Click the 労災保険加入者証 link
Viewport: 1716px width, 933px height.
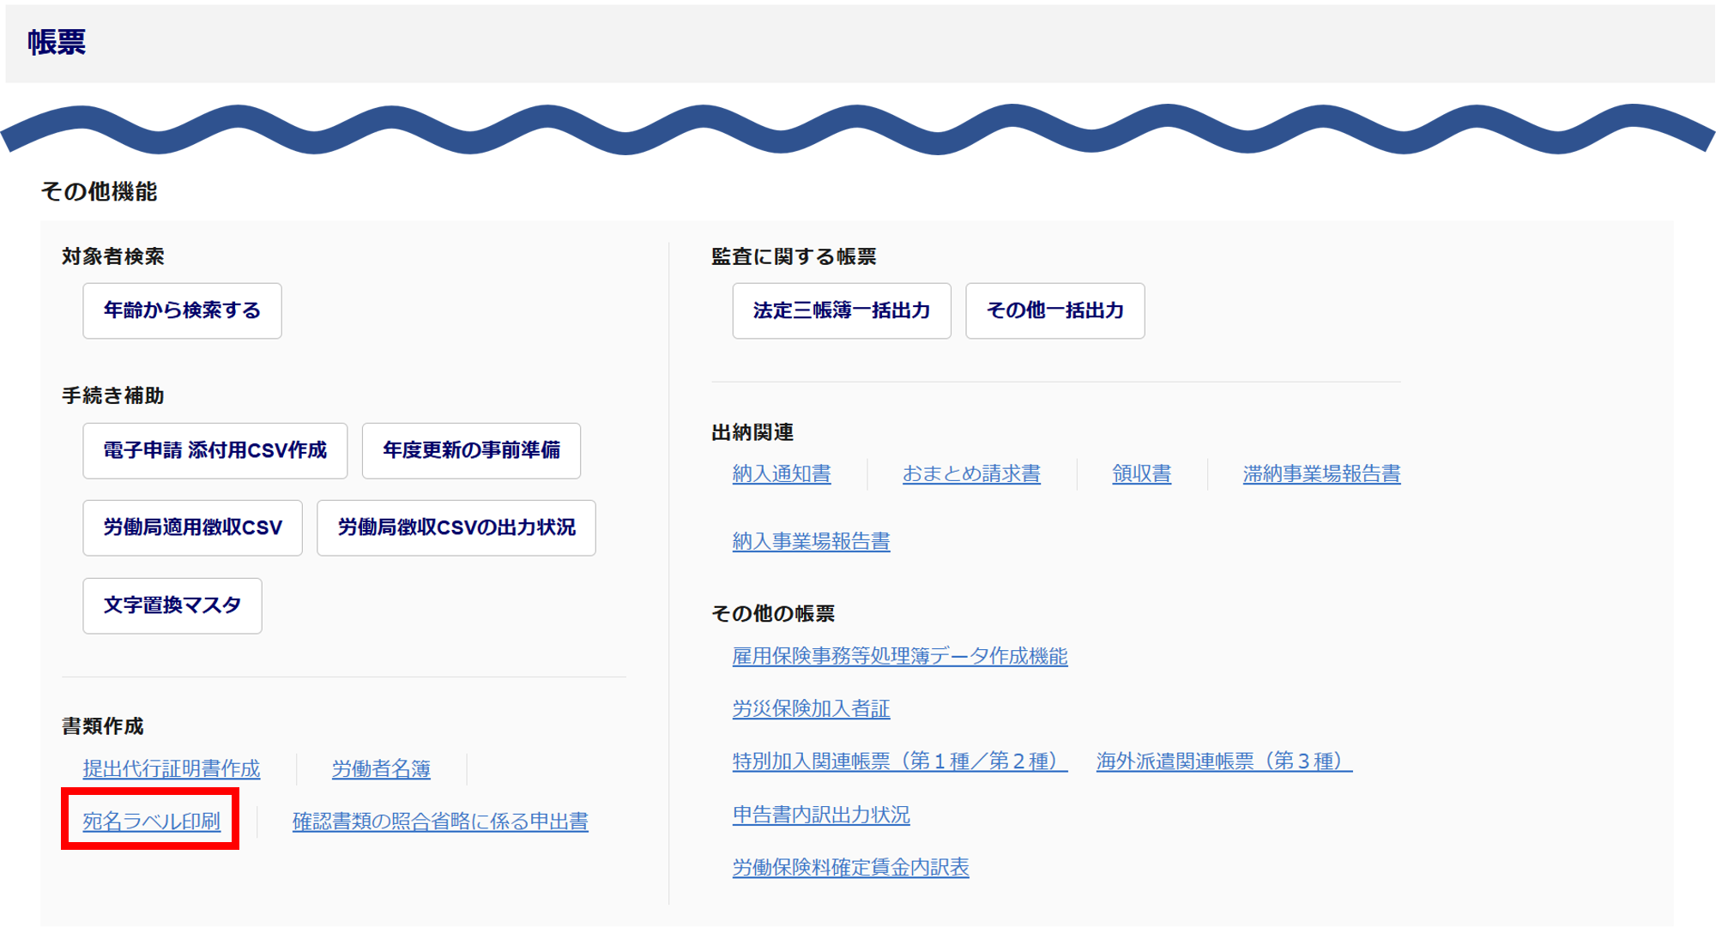click(x=811, y=708)
